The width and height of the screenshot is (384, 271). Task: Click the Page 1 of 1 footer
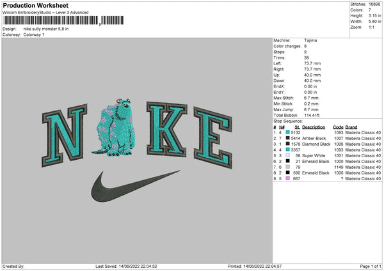click(x=371, y=266)
